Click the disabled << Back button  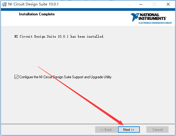106,129
